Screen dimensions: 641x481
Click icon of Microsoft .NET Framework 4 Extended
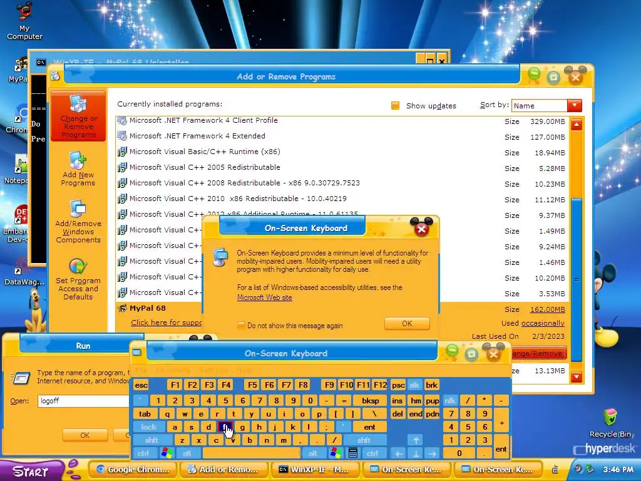(x=122, y=136)
